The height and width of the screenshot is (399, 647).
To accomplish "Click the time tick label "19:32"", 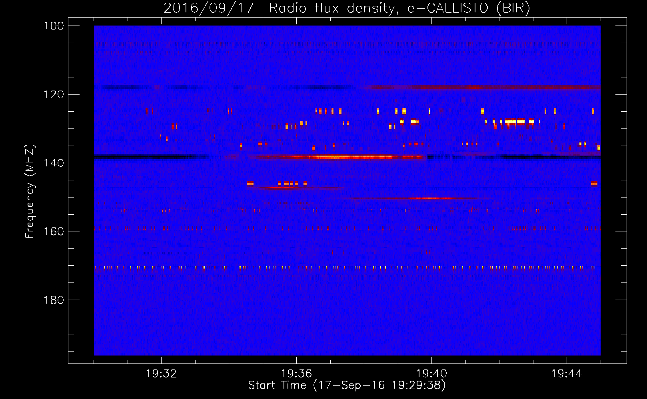I will click(x=161, y=374).
